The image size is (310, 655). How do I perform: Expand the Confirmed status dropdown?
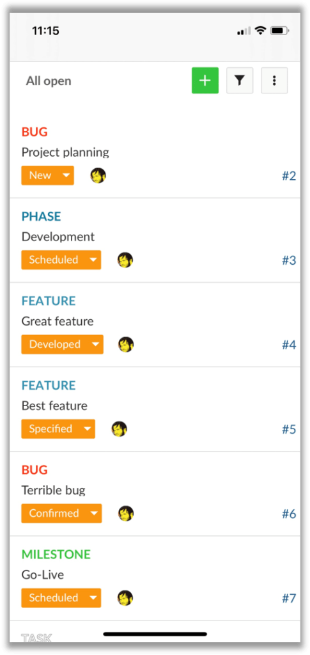point(61,514)
